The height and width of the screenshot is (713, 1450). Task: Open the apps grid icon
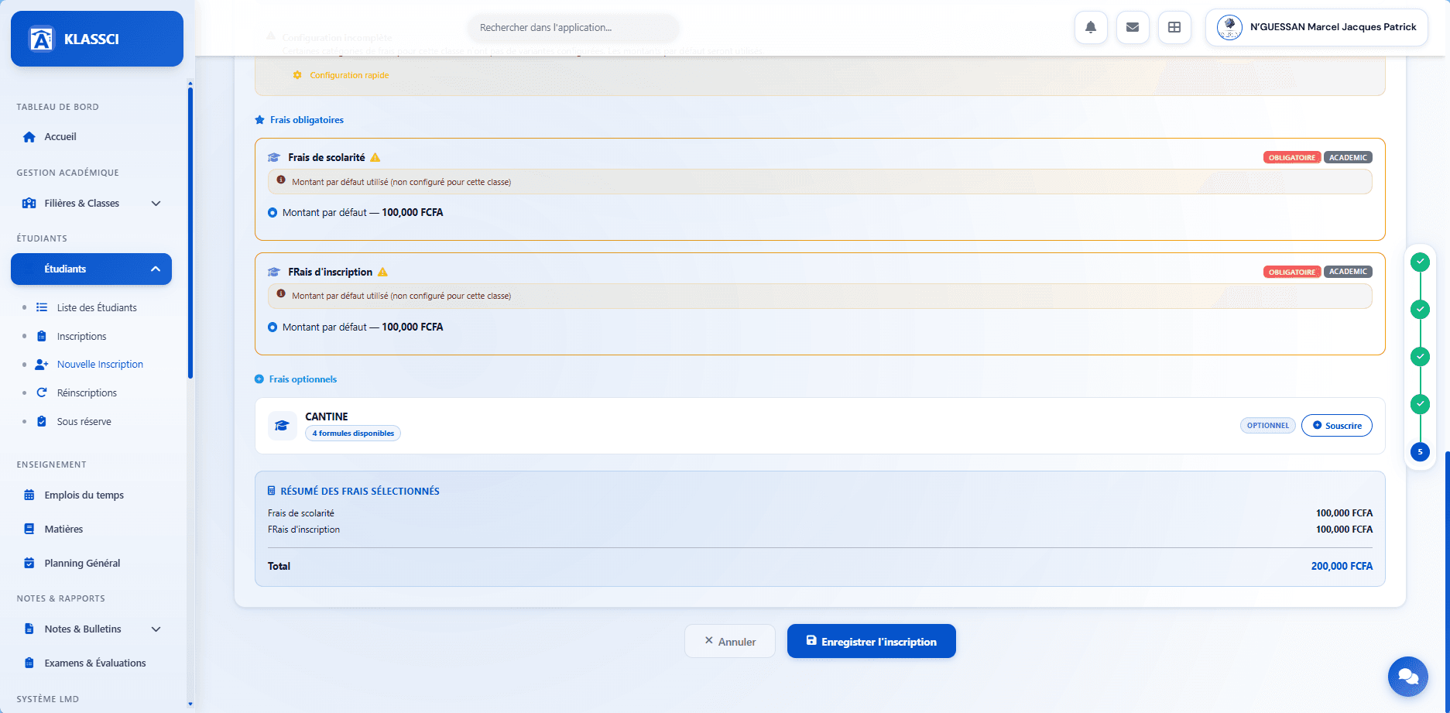coord(1174,27)
